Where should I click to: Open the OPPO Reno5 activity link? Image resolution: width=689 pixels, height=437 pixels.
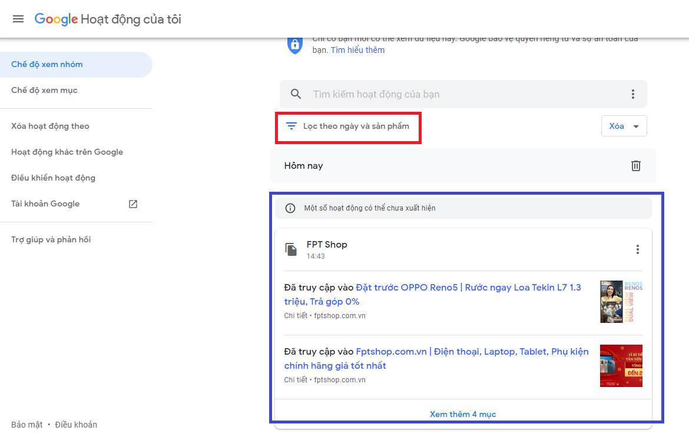pos(468,287)
